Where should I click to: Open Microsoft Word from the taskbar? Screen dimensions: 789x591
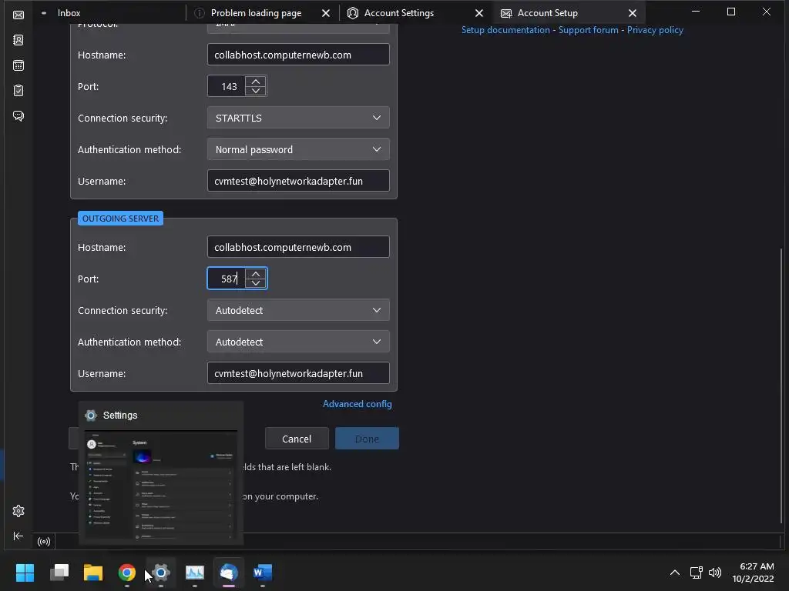pos(263,573)
